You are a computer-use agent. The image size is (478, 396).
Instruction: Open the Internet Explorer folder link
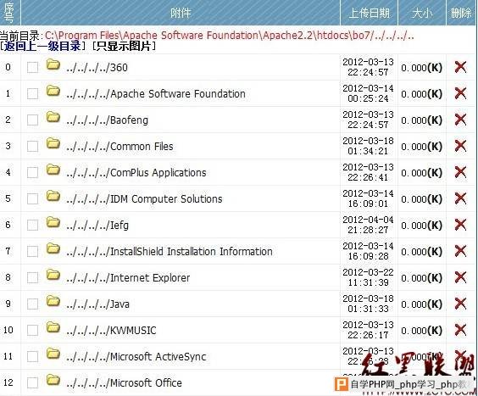(x=128, y=277)
